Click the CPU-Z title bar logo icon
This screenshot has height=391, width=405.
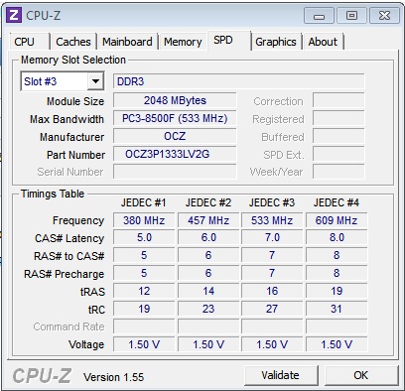pos(14,15)
